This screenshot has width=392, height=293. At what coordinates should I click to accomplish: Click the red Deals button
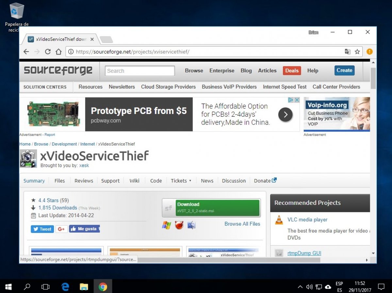click(292, 71)
